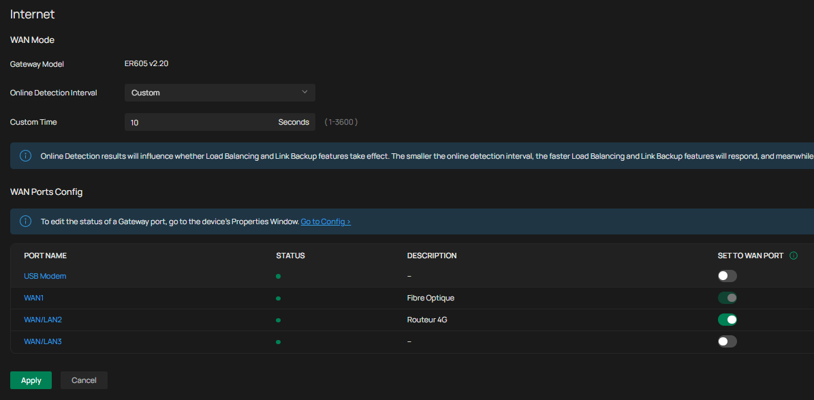
Task: Click info icon beside SET TO WAN PORT
Action: click(x=793, y=256)
